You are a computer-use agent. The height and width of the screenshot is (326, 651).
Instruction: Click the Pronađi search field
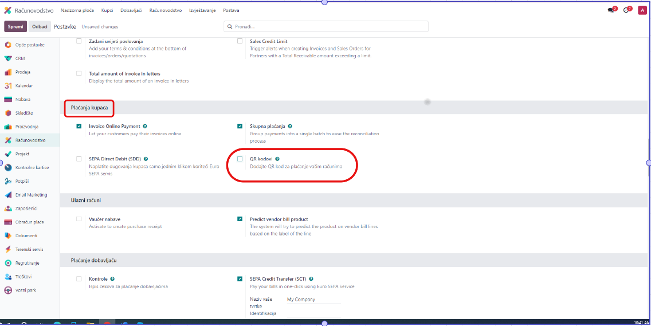(327, 26)
